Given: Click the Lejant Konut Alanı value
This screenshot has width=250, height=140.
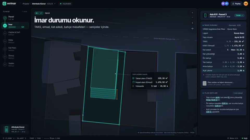Looking at the screenshot, I should pyautogui.click(x=239, y=33).
